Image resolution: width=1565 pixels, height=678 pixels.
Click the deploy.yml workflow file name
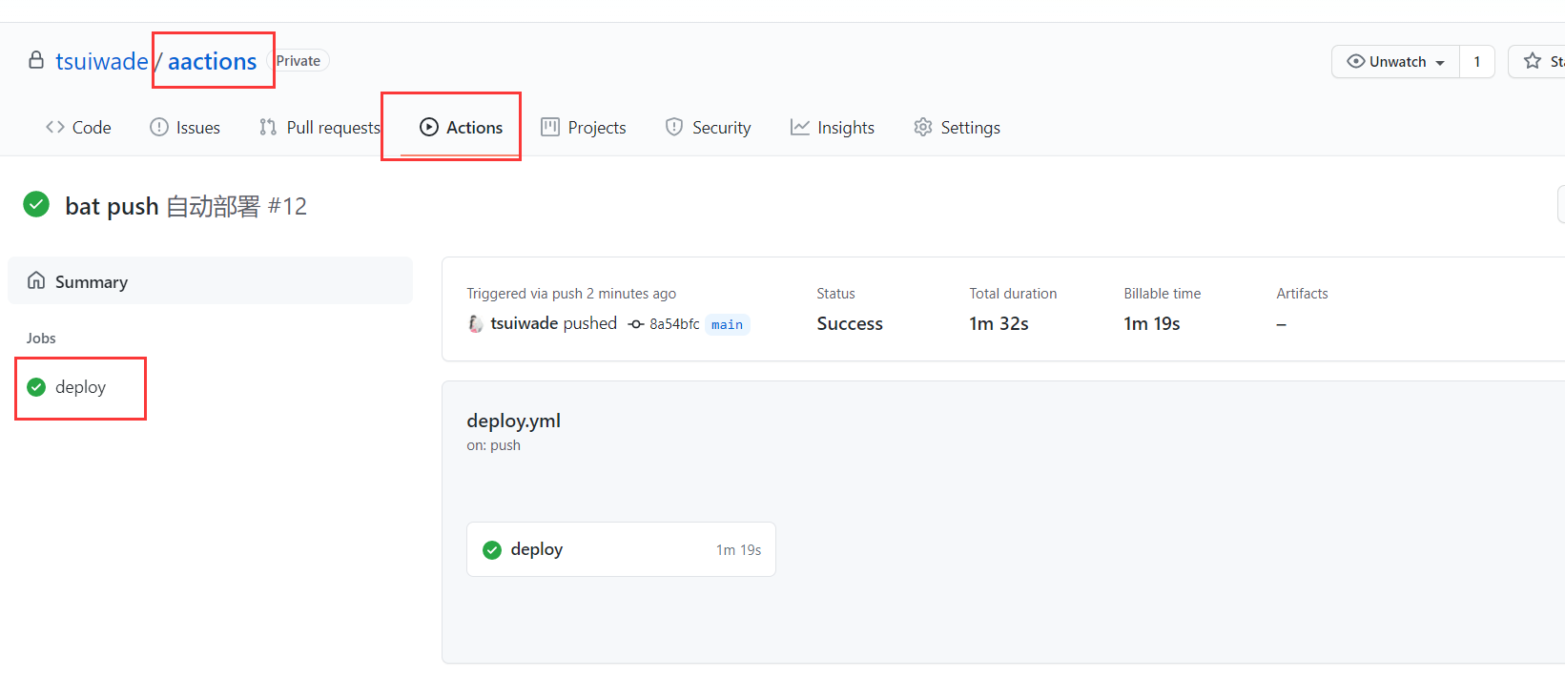(x=513, y=421)
